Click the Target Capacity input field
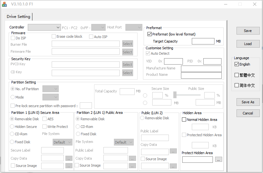 click(x=203, y=41)
